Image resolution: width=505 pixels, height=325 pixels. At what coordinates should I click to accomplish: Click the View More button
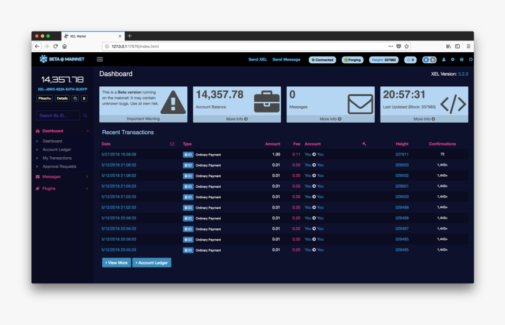tap(117, 263)
